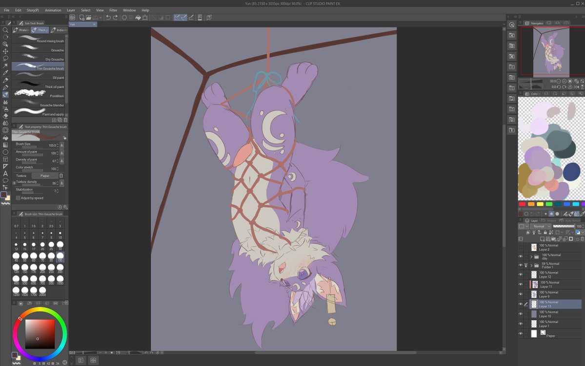585x366 pixels.
Task: Select the Auto select magic wand tool
Action: (x=5, y=65)
